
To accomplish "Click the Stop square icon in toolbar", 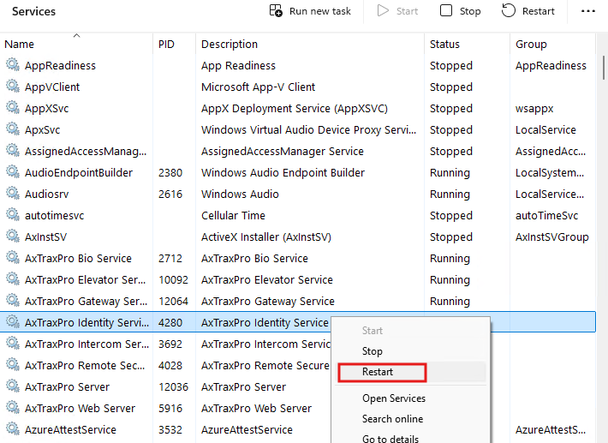I will click(446, 11).
